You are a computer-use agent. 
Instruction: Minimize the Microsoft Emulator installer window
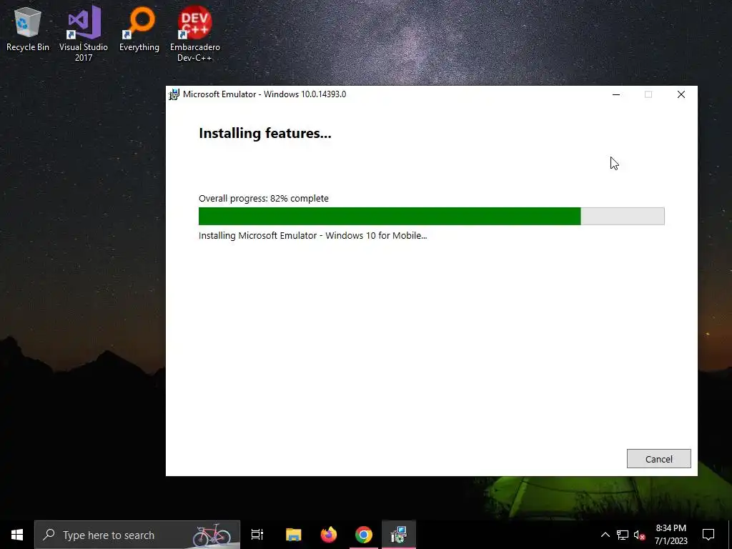tap(616, 94)
